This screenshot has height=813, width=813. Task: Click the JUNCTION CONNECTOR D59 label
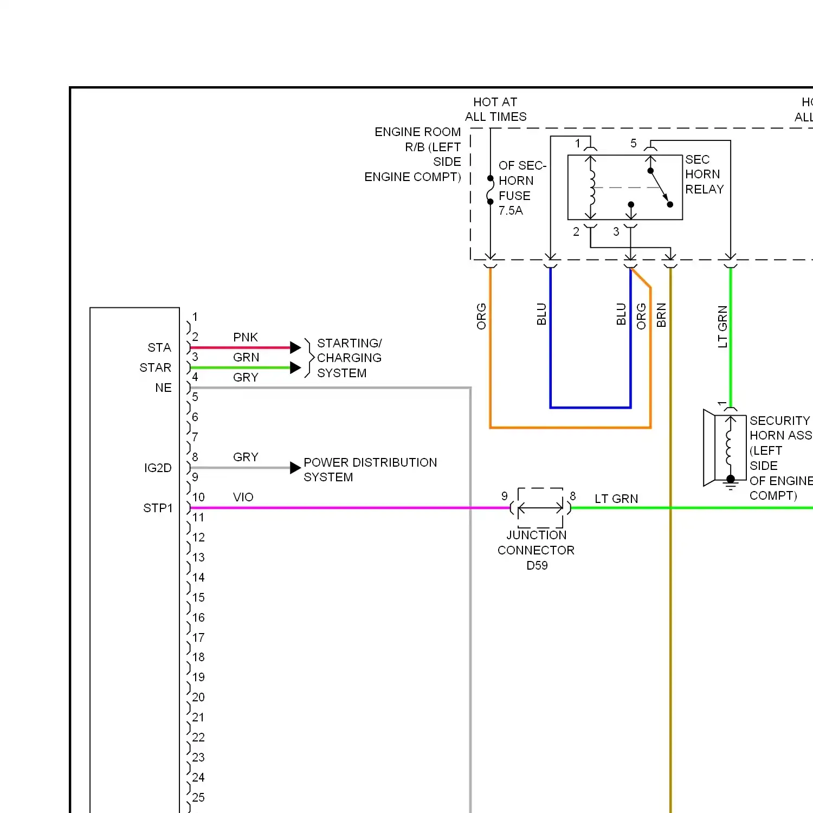click(536, 550)
